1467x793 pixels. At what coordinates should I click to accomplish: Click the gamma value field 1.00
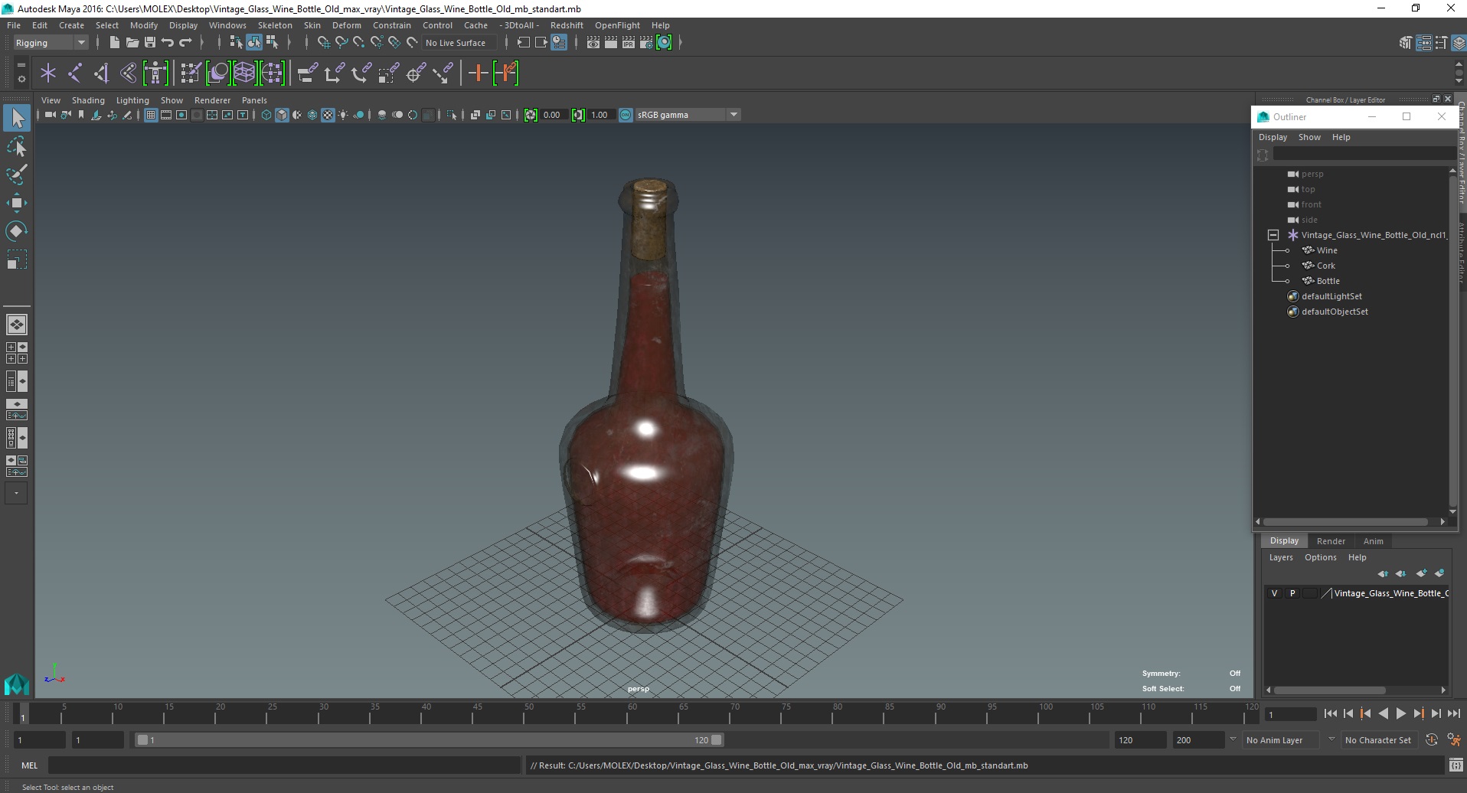(x=600, y=115)
